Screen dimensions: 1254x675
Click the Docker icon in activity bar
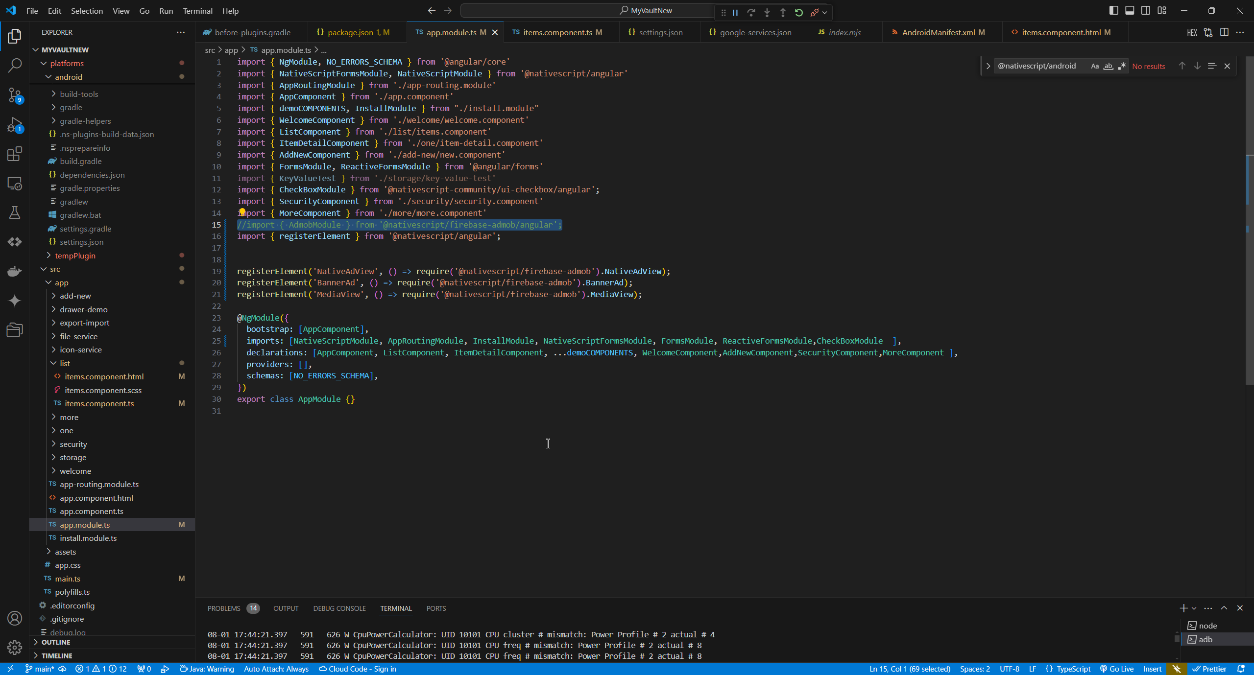[15, 271]
